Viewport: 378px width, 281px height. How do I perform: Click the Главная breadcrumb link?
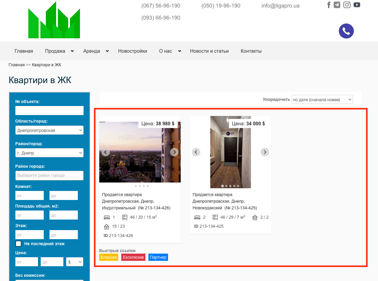[x=17, y=65]
